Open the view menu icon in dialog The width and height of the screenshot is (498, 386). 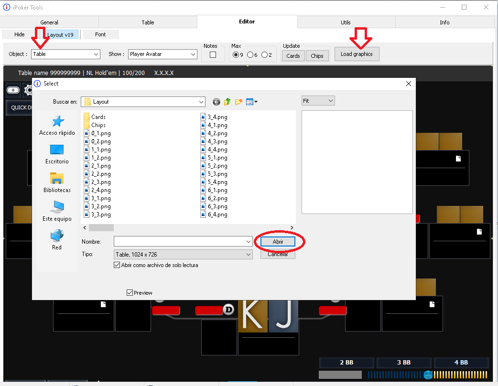(x=252, y=102)
